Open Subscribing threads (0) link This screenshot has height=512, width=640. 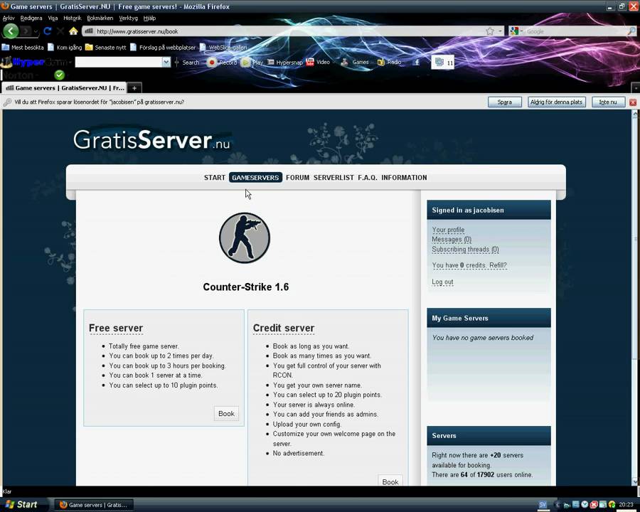click(x=465, y=250)
